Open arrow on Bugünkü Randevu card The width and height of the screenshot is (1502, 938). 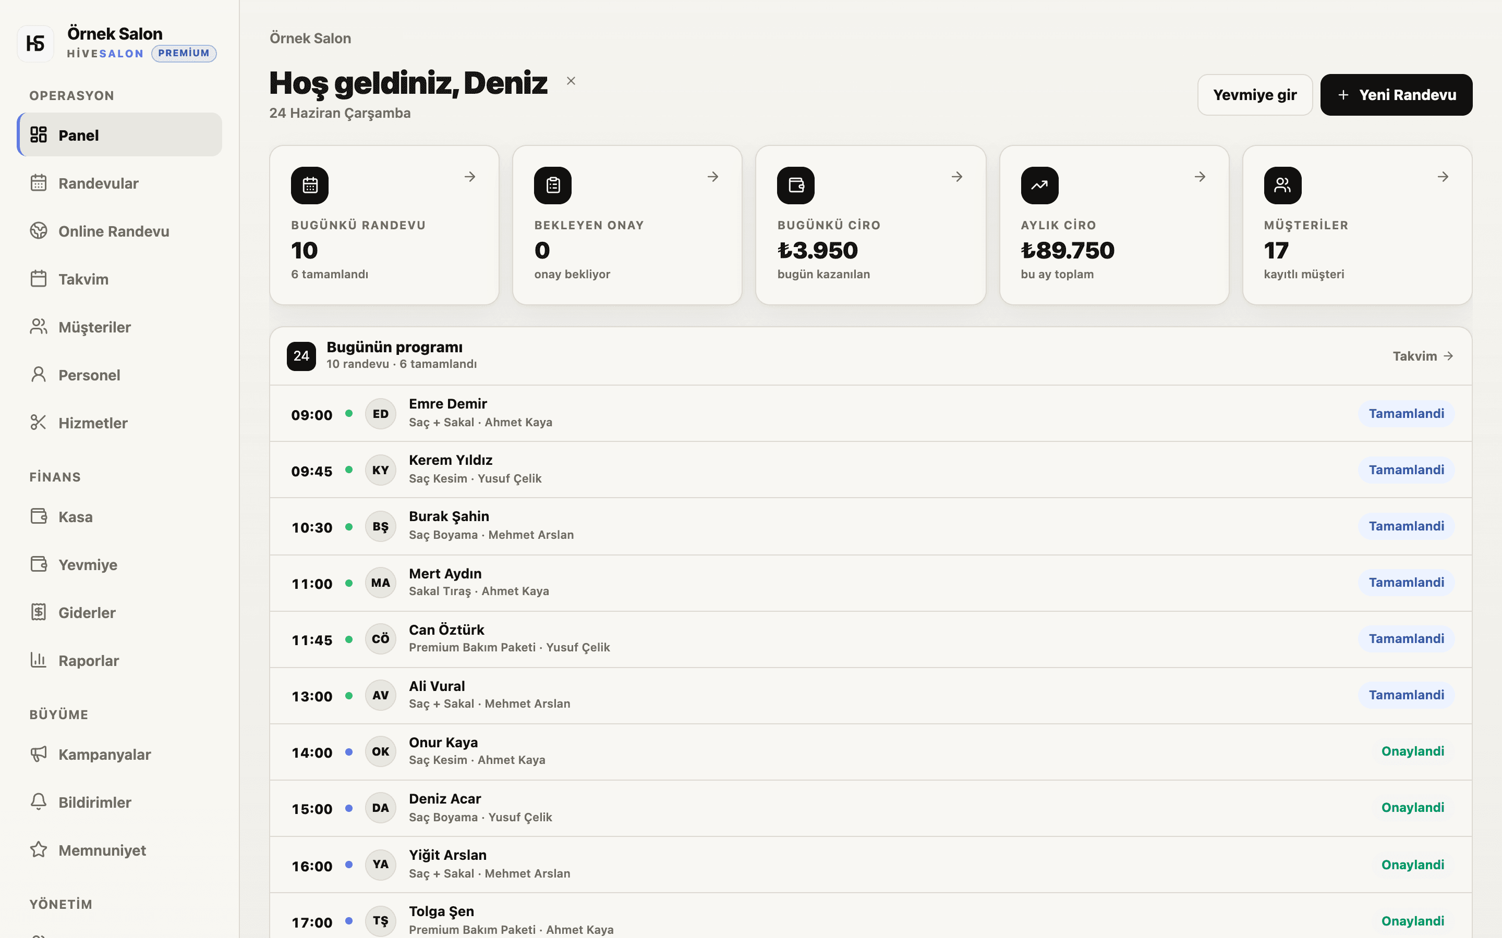[470, 177]
